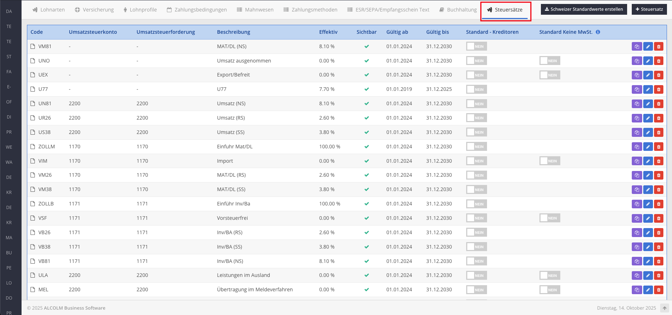Screen dimensions: 672x315
Task: Open the document icon for ZOLLM row
Action: pyautogui.click(x=33, y=147)
